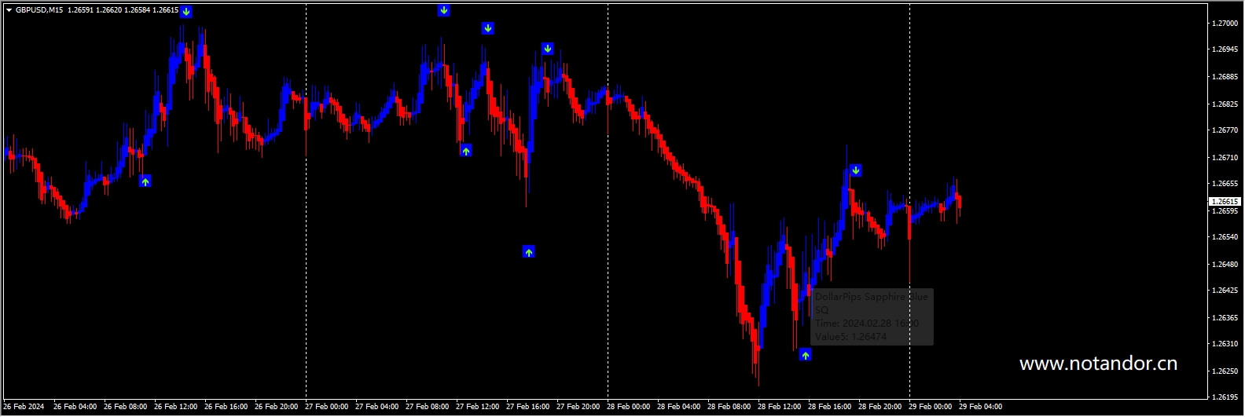The width and height of the screenshot is (1245, 417).
Task: Click the 29 Feb 00:00 time label
Action: tap(931, 407)
